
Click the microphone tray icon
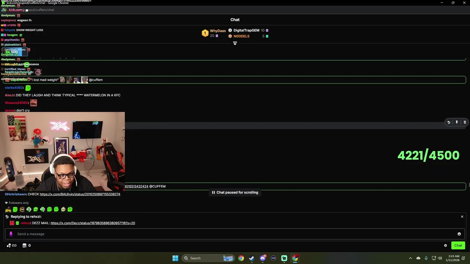point(426,258)
